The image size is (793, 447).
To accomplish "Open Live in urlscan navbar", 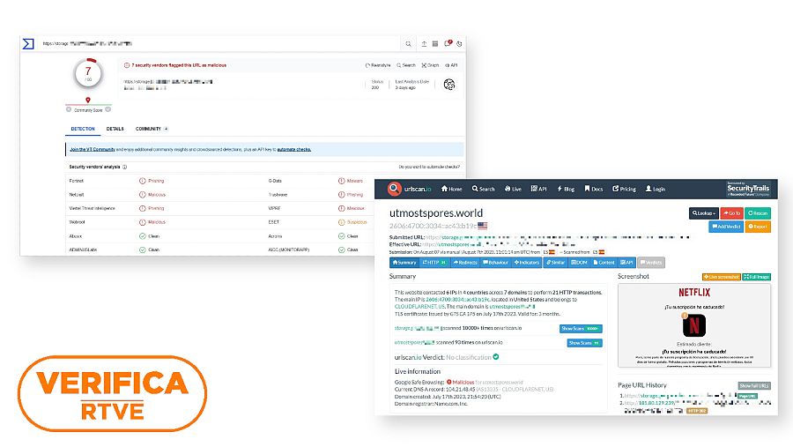I will coord(513,189).
